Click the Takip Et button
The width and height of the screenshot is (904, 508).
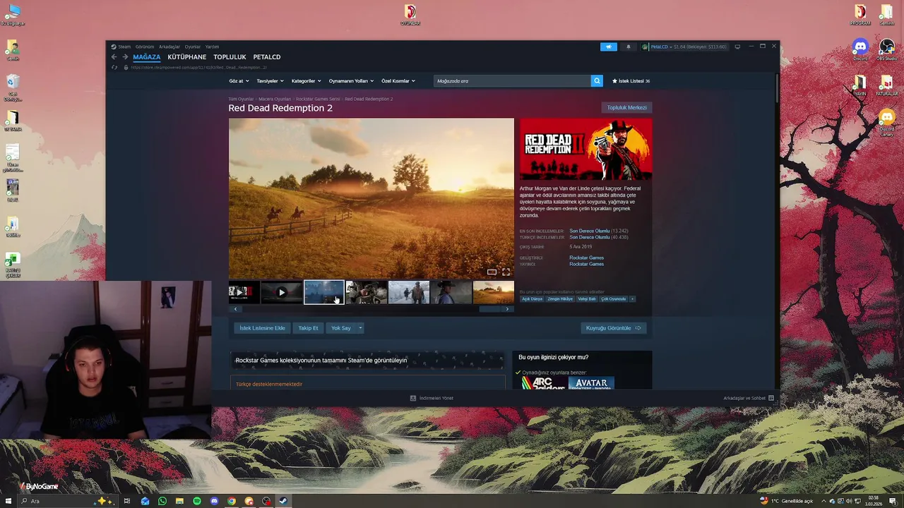click(x=308, y=328)
